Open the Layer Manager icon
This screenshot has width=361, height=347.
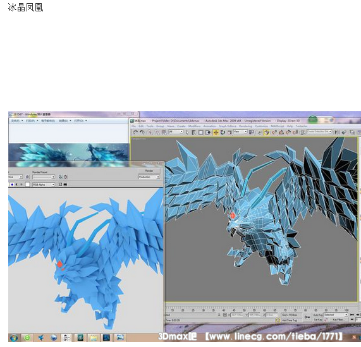(352, 132)
